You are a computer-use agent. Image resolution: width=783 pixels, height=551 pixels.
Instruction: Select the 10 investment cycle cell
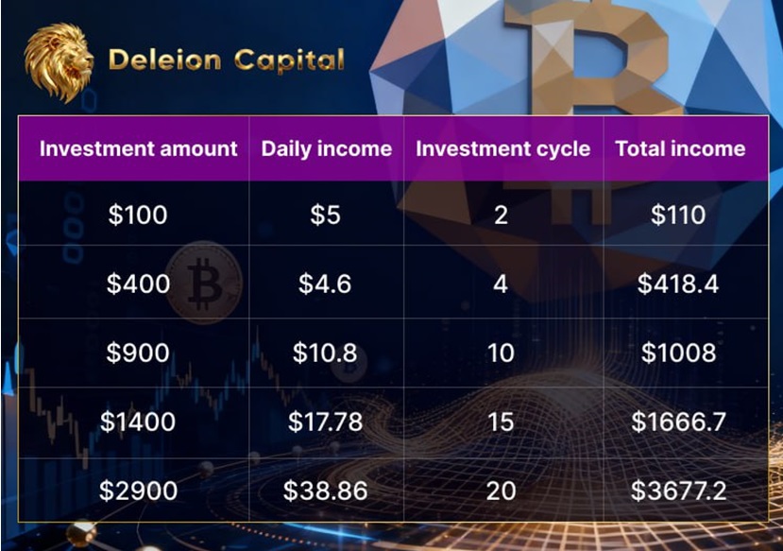(x=501, y=353)
